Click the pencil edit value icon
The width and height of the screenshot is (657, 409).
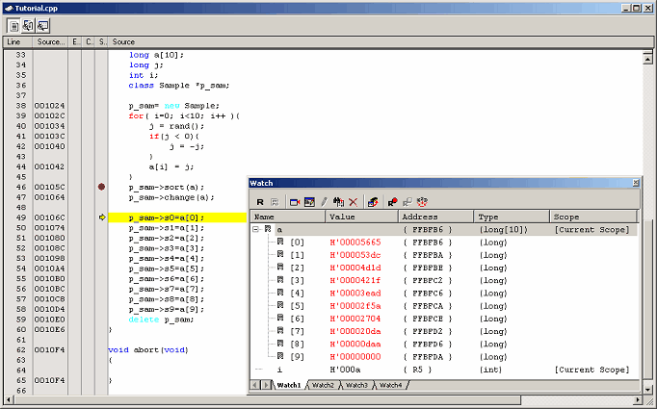[325, 201]
